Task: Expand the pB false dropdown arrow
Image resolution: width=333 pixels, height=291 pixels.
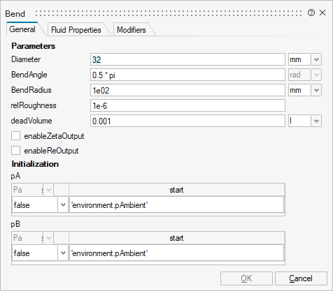Action: coord(63,253)
